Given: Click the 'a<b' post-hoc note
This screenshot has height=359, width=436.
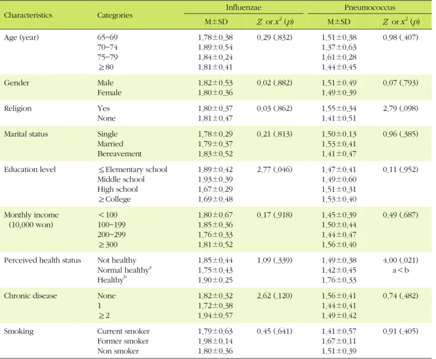Looking at the screenshot, I should pos(401,270).
